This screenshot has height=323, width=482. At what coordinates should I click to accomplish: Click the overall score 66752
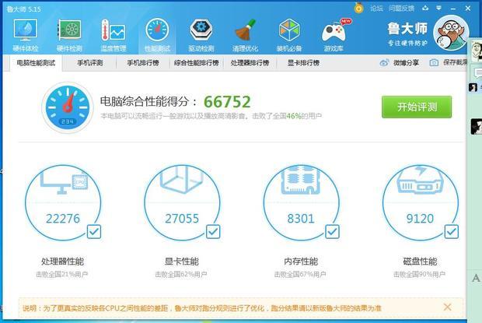(x=227, y=102)
